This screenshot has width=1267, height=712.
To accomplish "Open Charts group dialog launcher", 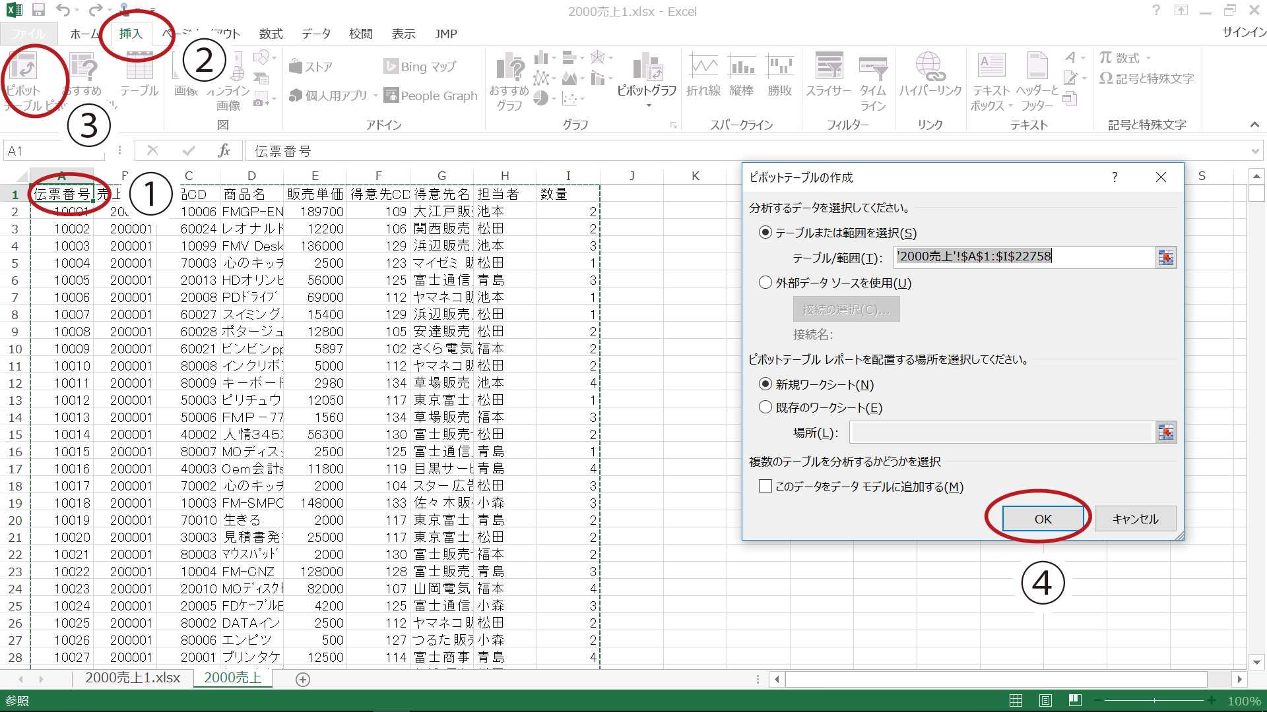I will [673, 125].
